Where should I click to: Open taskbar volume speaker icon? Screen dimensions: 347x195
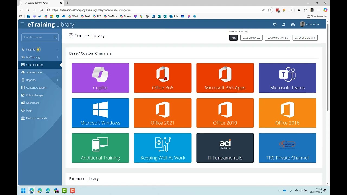pos(301,191)
